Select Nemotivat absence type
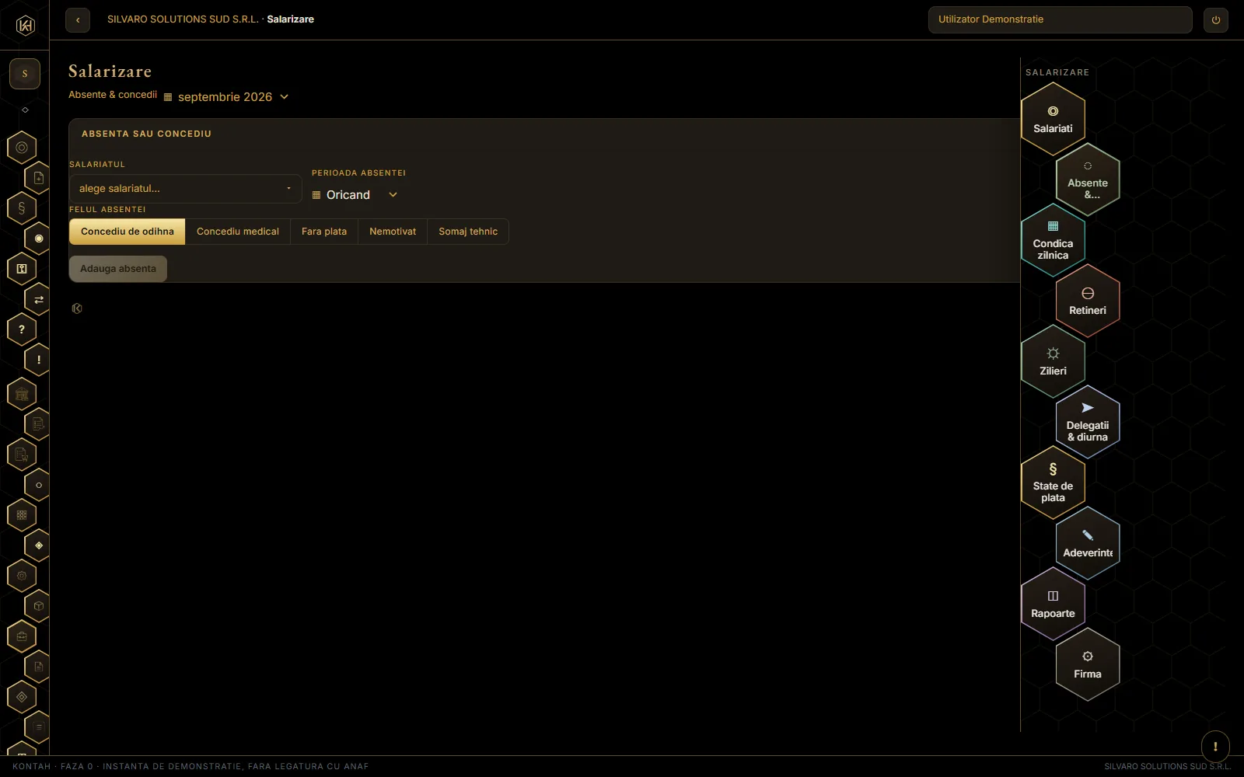 pyautogui.click(x=393, y=232)
